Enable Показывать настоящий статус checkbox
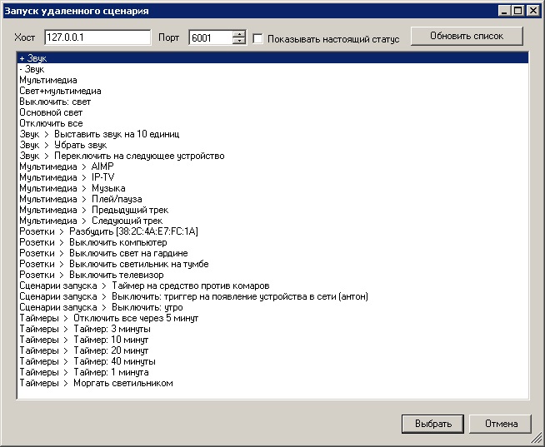 (x=257, y=38)
